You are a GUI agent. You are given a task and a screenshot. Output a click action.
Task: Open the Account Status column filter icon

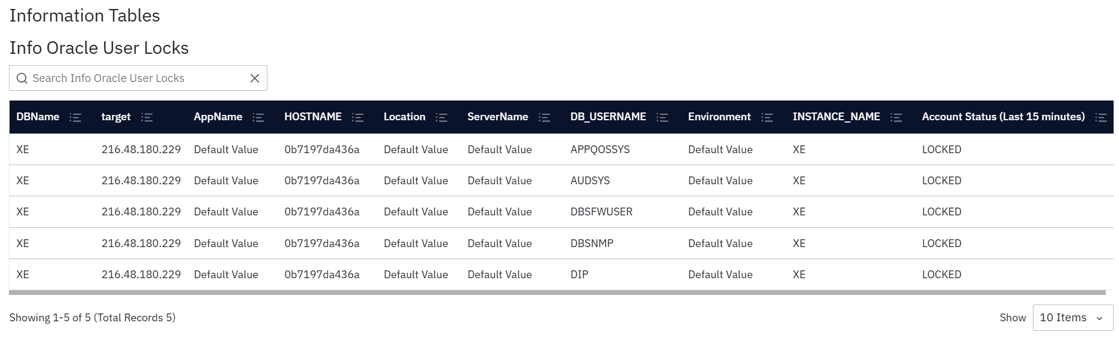[1100, 117]
